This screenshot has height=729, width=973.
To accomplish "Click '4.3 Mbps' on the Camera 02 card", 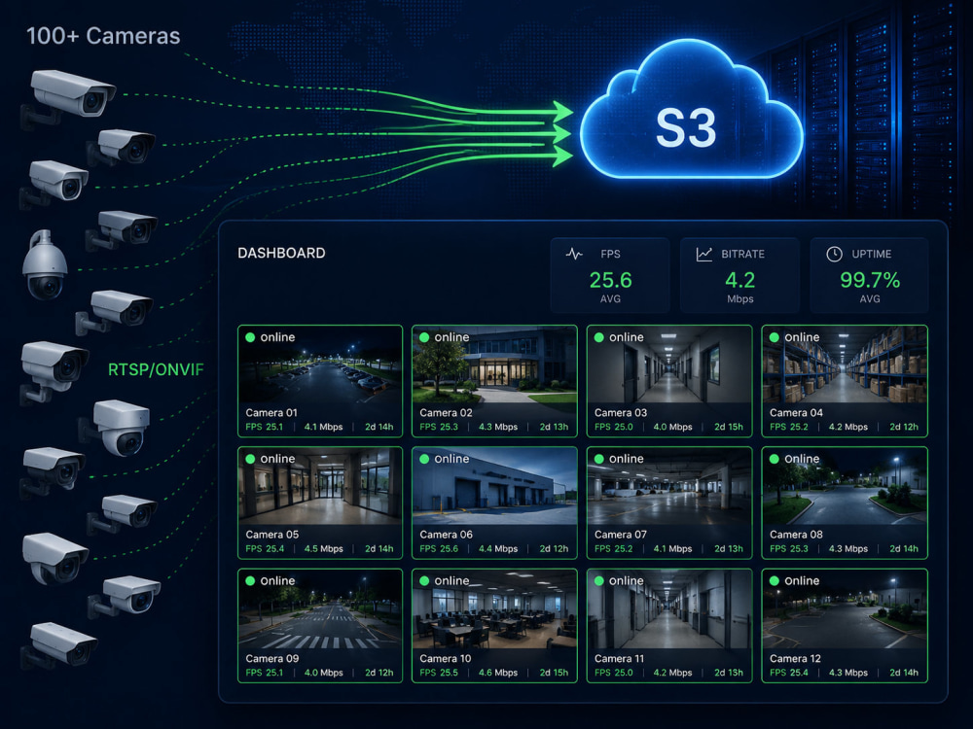I will tap(497, 427).
